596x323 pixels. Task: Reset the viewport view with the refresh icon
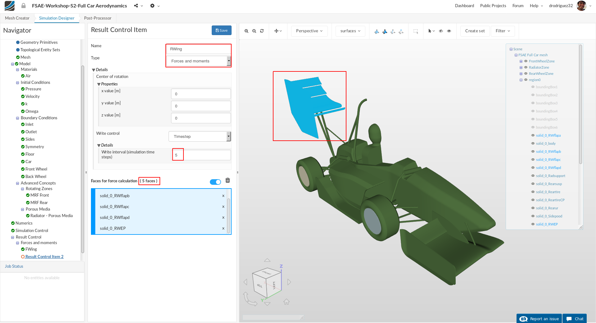pyautogui.click(x=262, y=31)
